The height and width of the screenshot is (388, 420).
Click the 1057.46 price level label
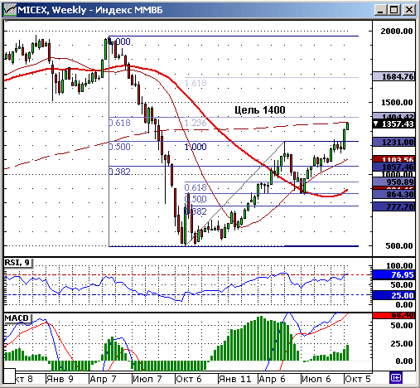pos(393,167)
